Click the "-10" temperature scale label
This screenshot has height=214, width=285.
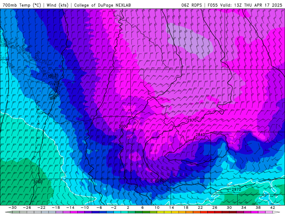point(84,208)
